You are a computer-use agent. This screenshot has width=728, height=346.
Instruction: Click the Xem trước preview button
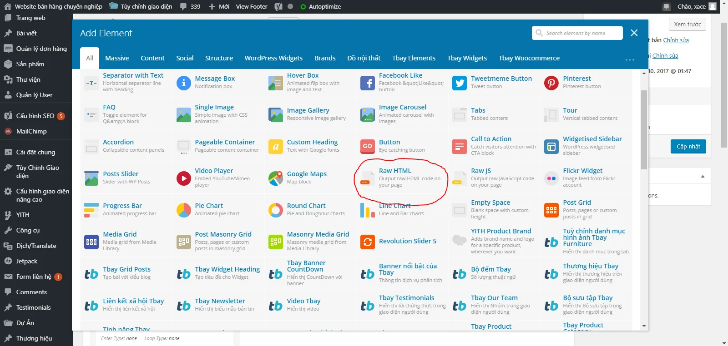(x=688, y=24)
